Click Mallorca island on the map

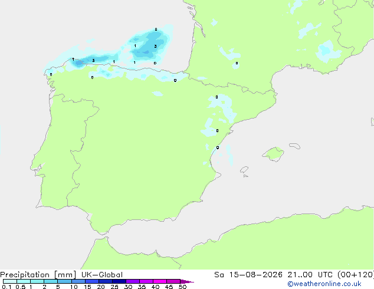pos(274,154)
